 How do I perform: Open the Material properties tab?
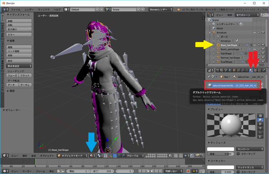pyautogui.click(x=251, y=70)
